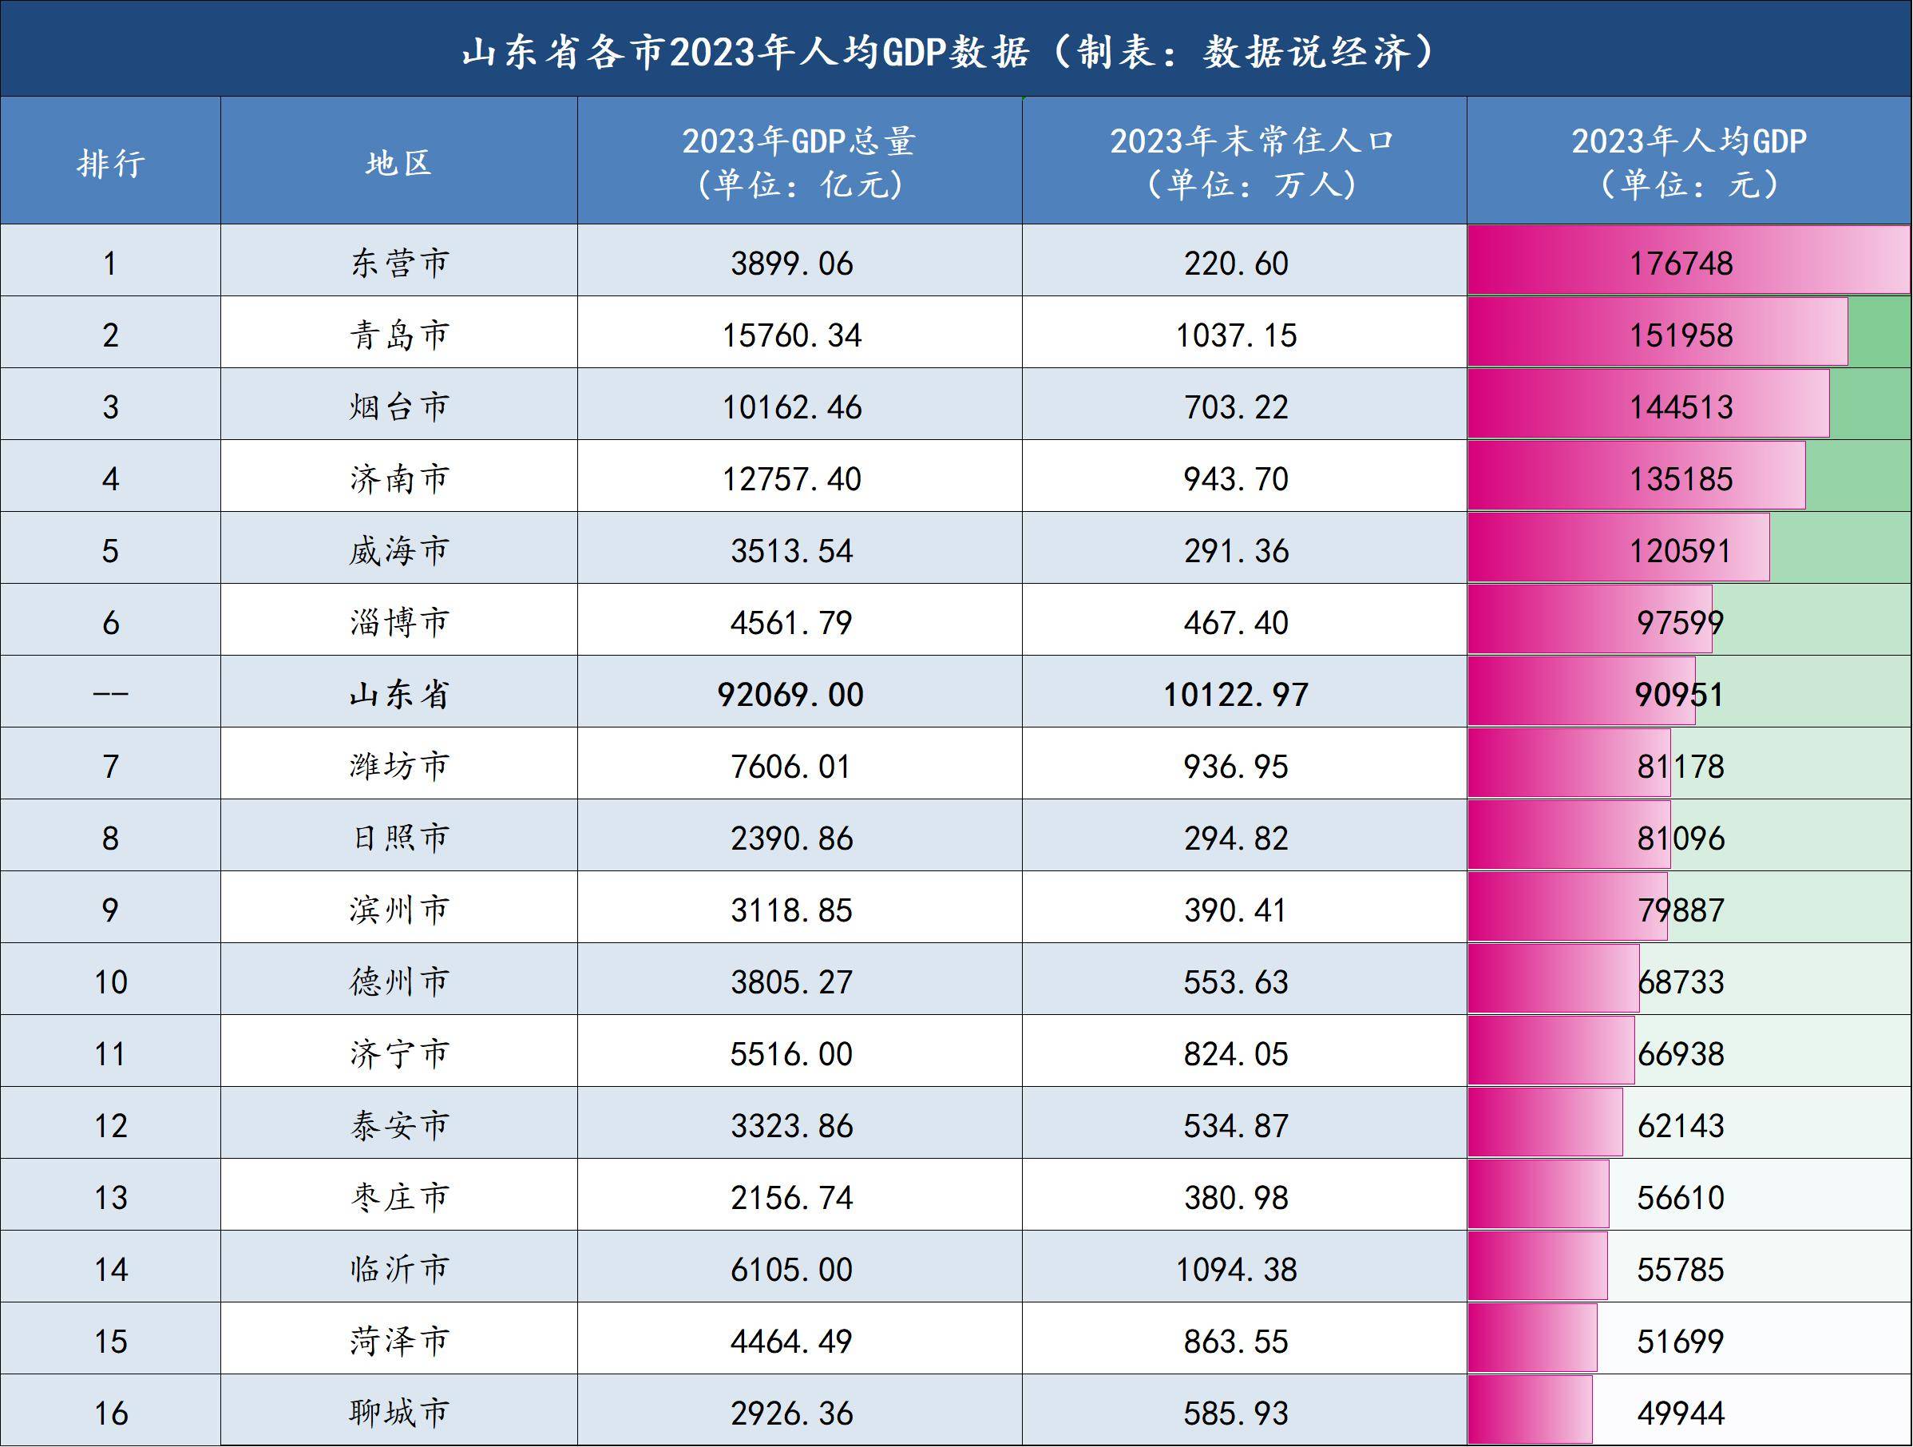Select the 地区 column header
The height and width of the screenshot is (1447, 1913).
click(x=401, y=157)
